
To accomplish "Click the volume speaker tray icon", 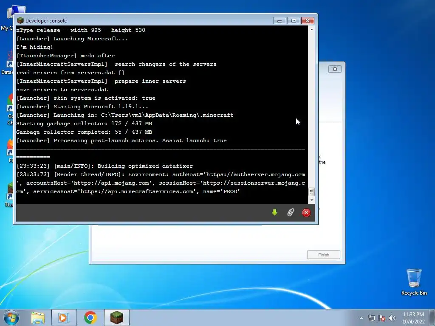I will tap(392, 318).
